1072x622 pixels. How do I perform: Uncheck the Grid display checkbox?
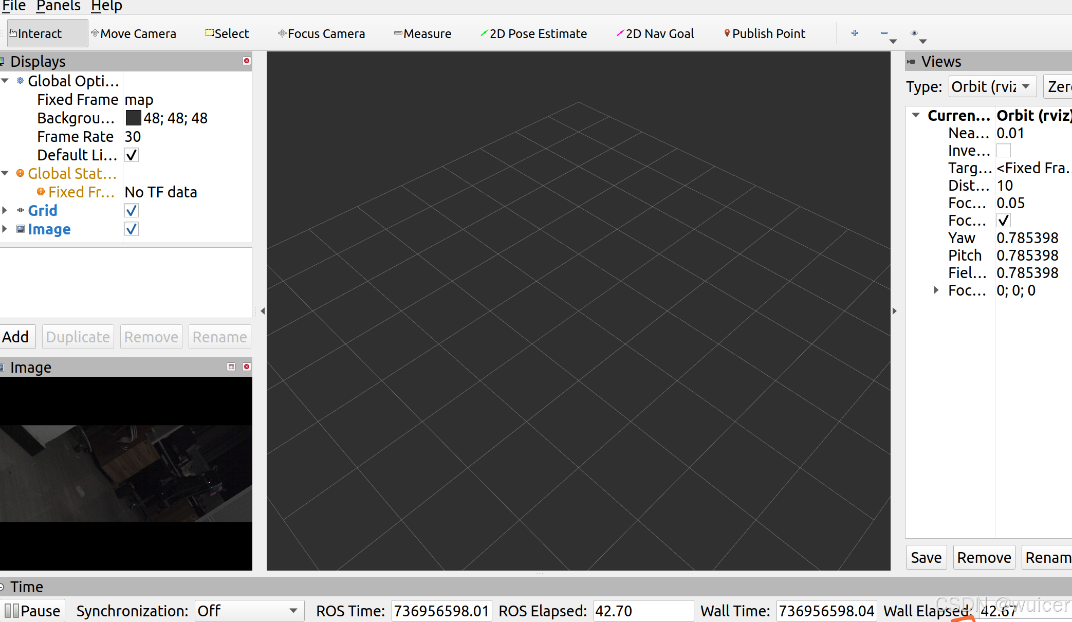(x=132, y=211)
